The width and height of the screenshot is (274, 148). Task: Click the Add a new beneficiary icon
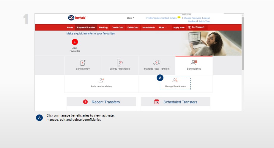(x=101, y=80)
